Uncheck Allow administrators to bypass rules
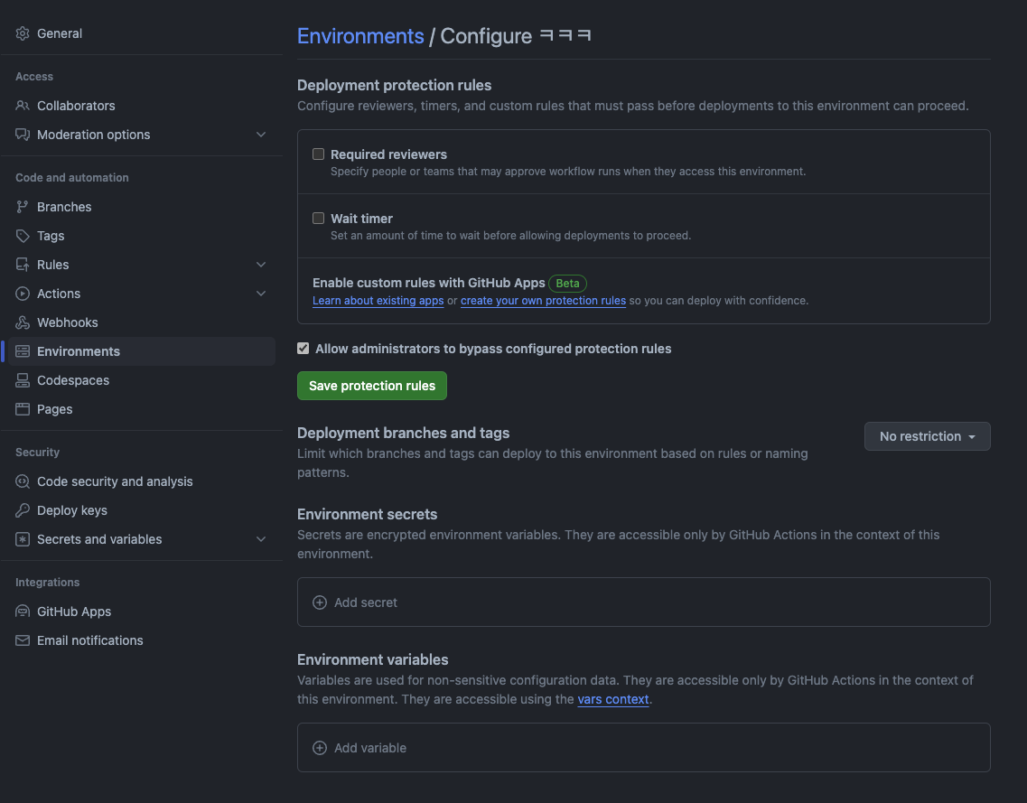 tap(303, 349)
